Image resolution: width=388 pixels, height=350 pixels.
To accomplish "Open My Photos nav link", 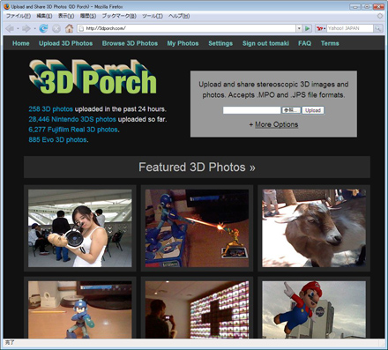I will coord(183,43).
